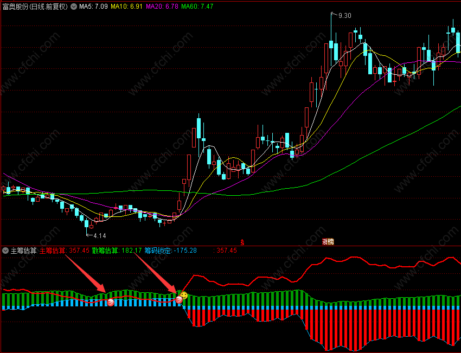Click the red 主筹估算 value label
The width and height of the screenshot is (461, 353).
click(x=65, y=251)
